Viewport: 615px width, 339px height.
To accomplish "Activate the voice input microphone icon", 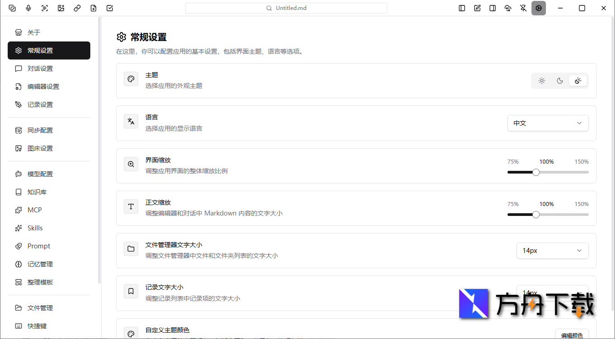I will 28,8.
